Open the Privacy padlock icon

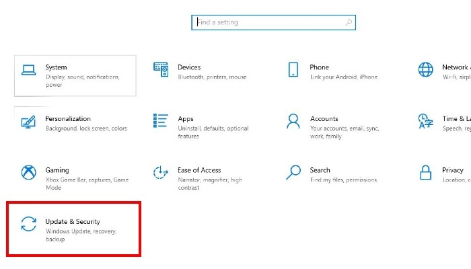(x=426, y=173)
